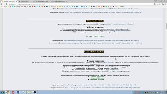Open Opera from the taskbar
Viewport: 167px width, 94px height.
click(13, 92)
